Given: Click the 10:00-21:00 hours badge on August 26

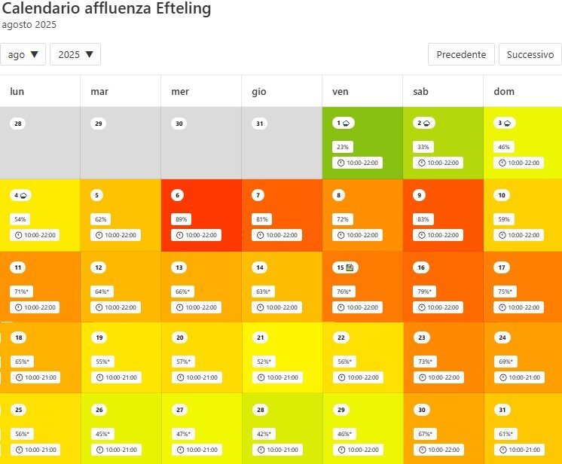Looking at the screenshot, I should (x=116, y=450).
